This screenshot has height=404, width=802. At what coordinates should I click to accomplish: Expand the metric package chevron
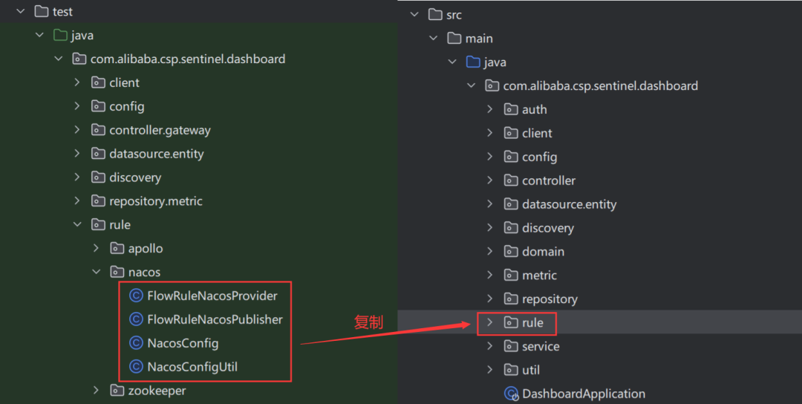click(490, 275)
